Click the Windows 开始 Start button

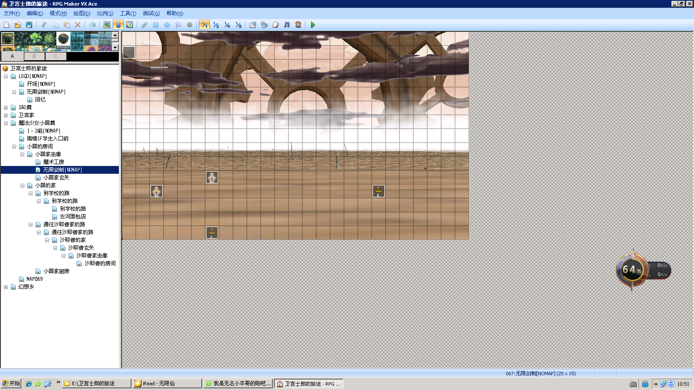tap(11, 383)
